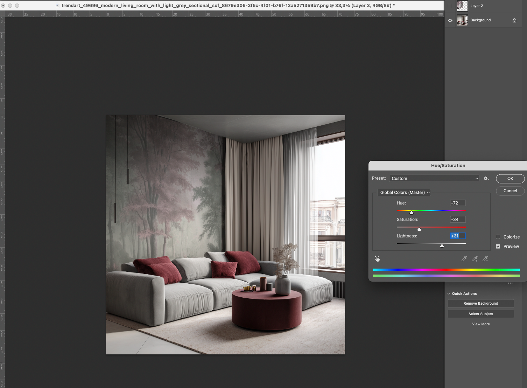The width and height of the screenshot is (527, 388).
Task: Enable the Colorize checkbox
Action: click(x=498, y=237)
